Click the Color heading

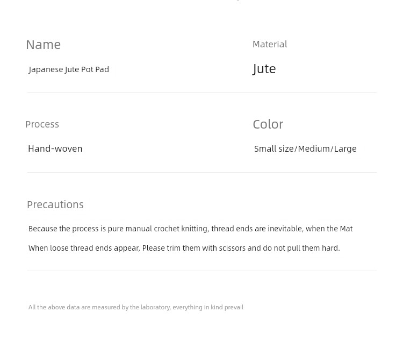click(x=268, y=124)
